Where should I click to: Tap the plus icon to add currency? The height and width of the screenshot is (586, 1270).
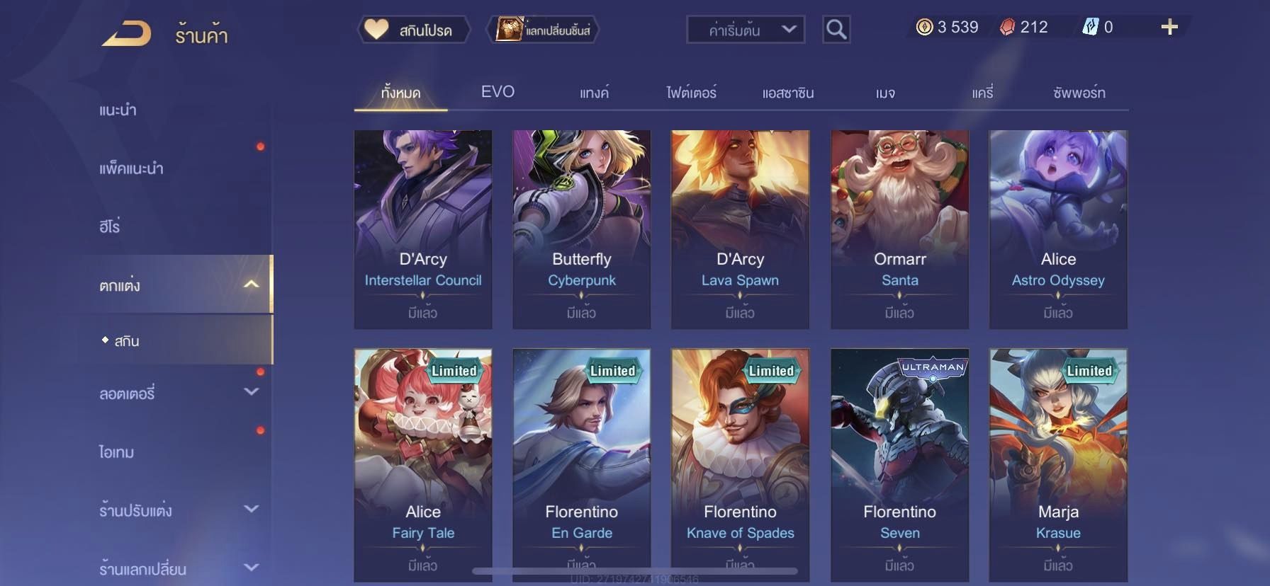pos(1169,28)
